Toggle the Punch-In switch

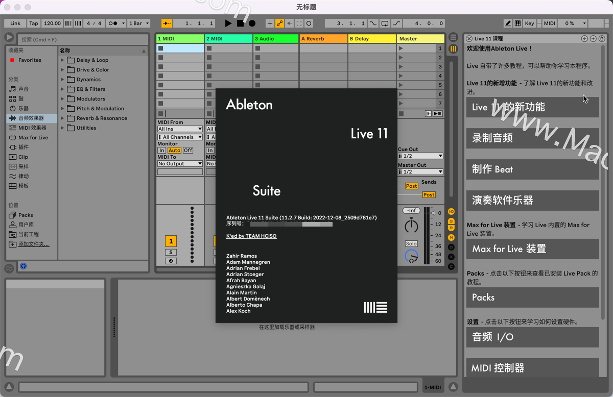point(373,23)
